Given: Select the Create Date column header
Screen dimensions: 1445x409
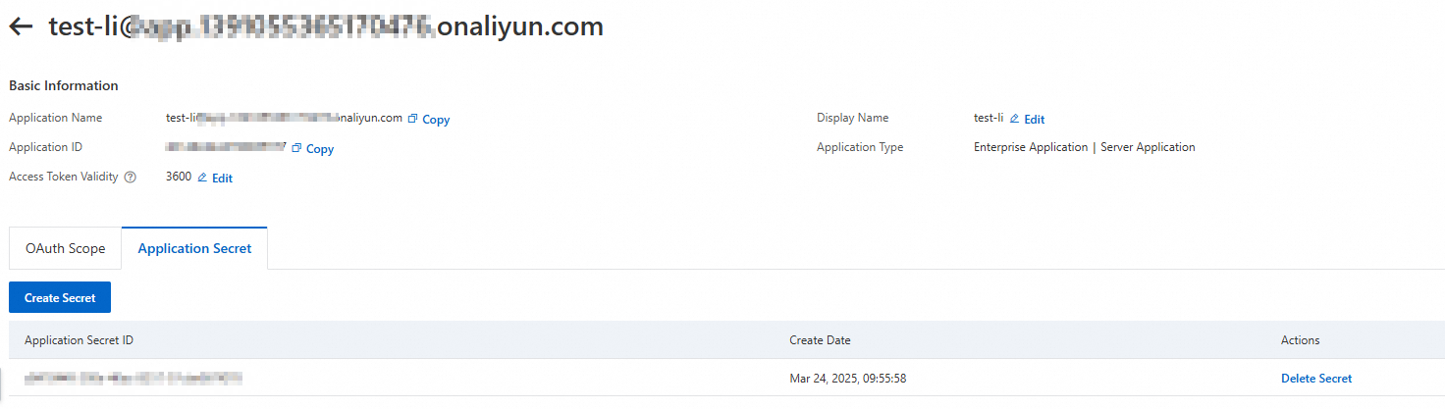Looking at the screenshot, I should 820,340.
